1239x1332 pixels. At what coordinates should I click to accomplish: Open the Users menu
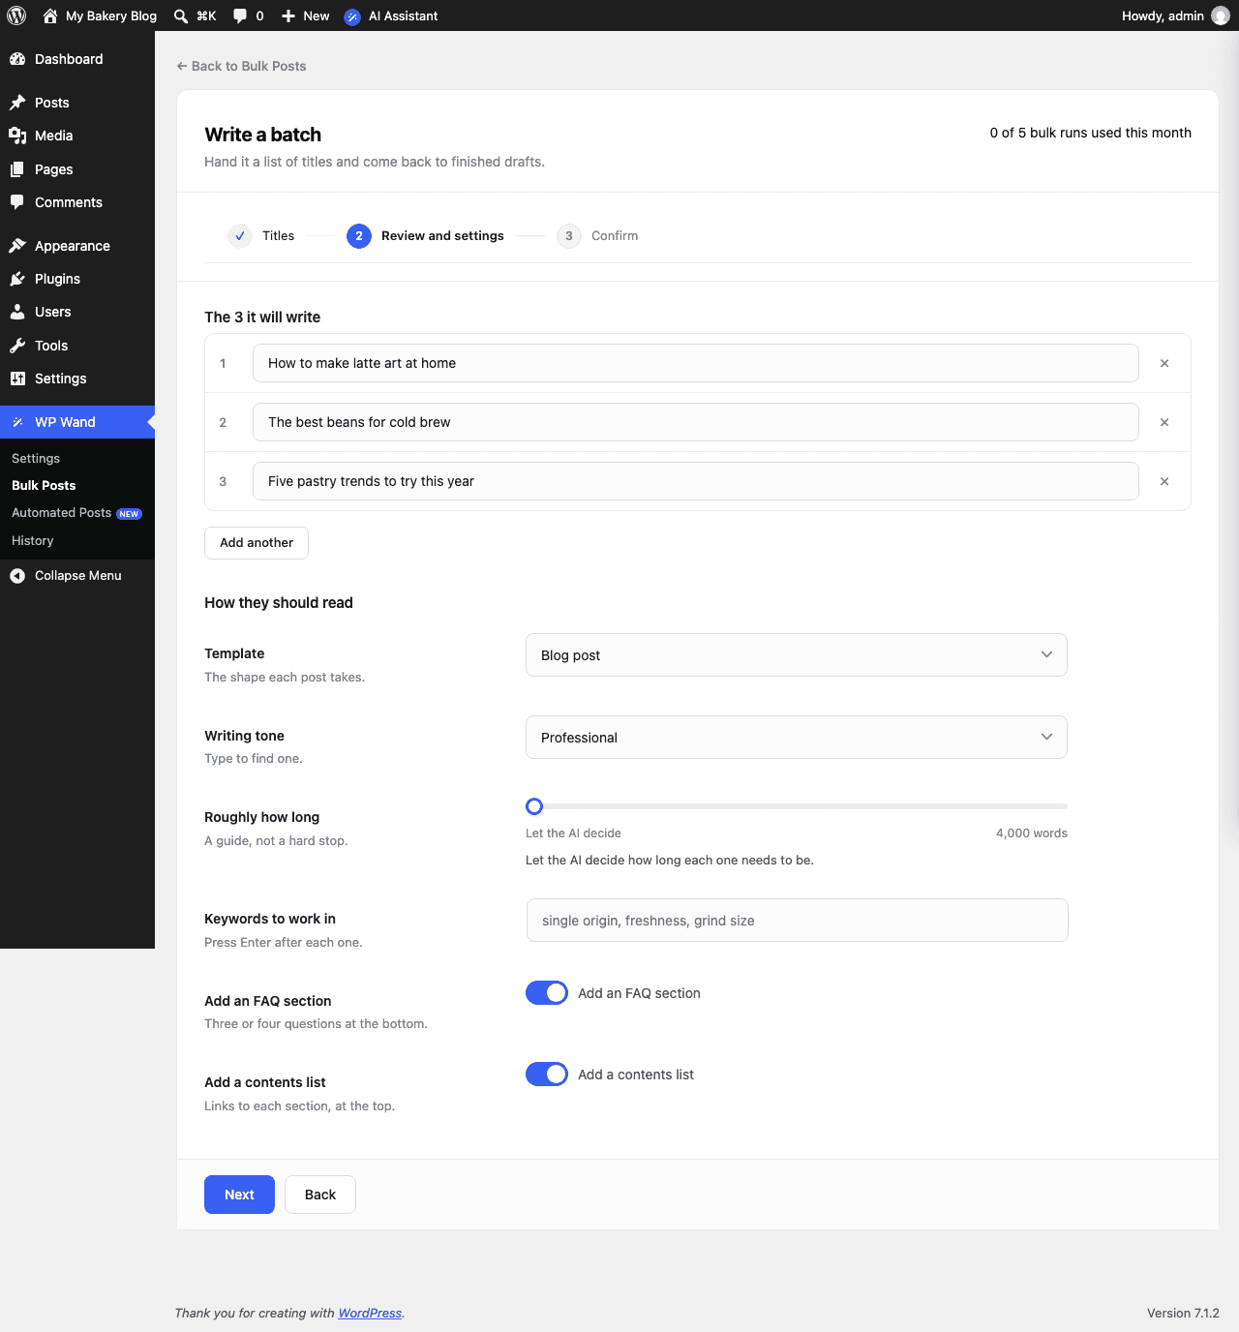coord(77,312)
